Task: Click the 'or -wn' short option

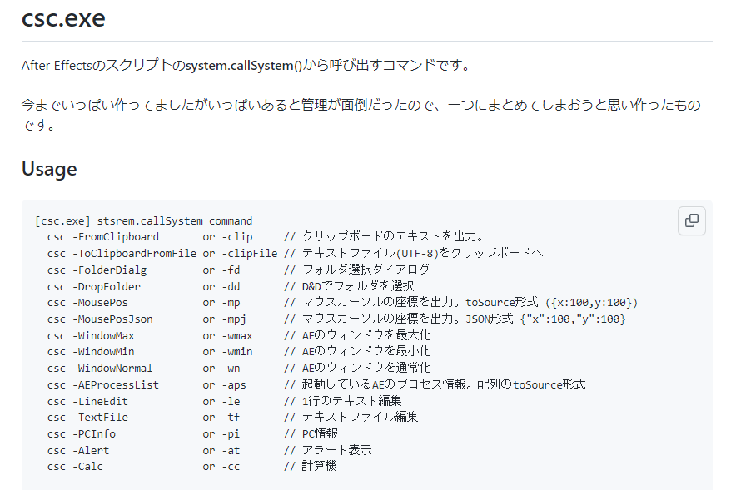Action: (221, 369)
